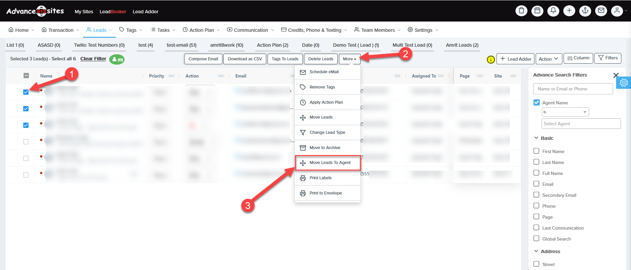Open the blue settings gear tab

[623, 82]
